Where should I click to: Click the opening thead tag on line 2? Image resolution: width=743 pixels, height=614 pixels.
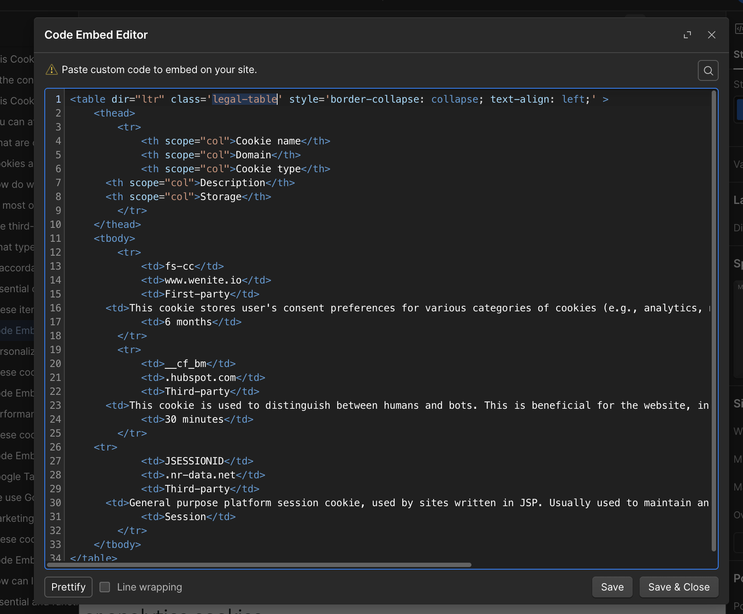[x=114, y=113]
